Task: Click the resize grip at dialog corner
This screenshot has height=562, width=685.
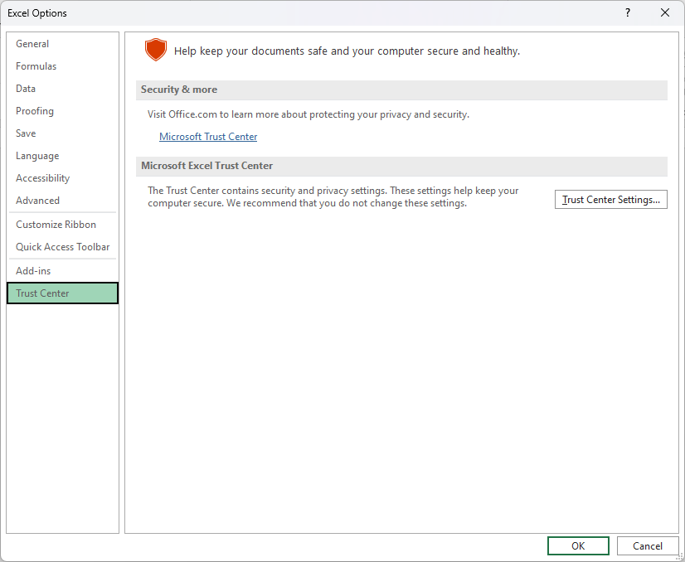Action: [x=679, y=556]
